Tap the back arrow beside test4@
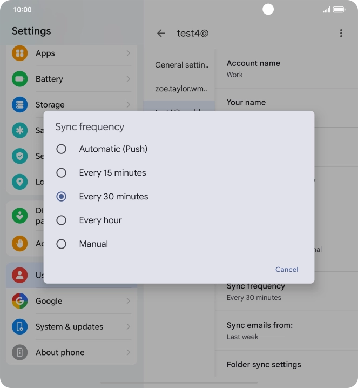Image resolution: width=358 pixels, height=388 pixels. point(161,33)
